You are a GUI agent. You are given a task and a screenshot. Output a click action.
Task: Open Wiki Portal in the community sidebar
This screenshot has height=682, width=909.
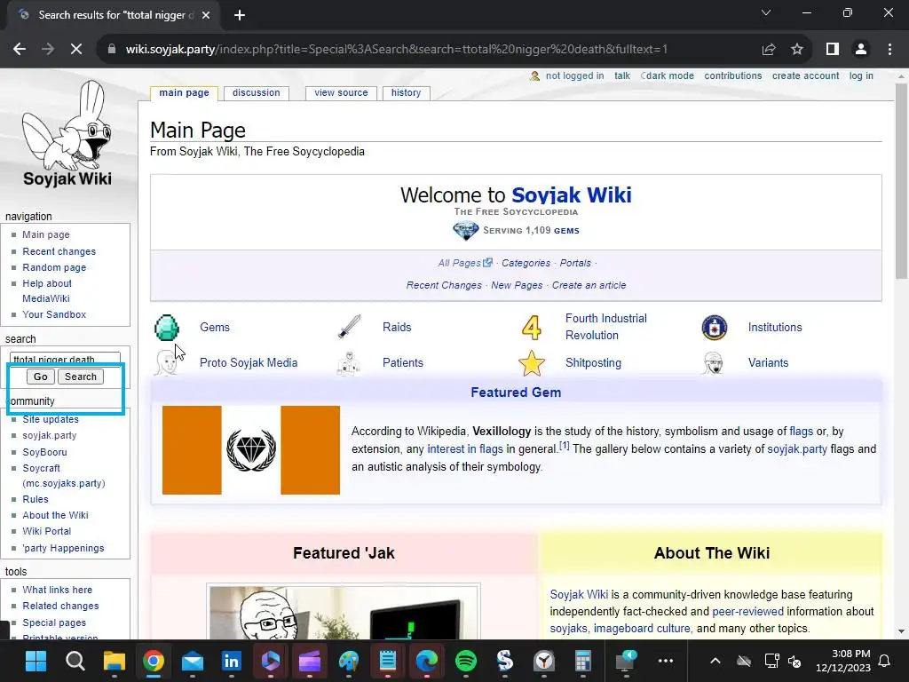pyautogui.click(x=47, y=531)
